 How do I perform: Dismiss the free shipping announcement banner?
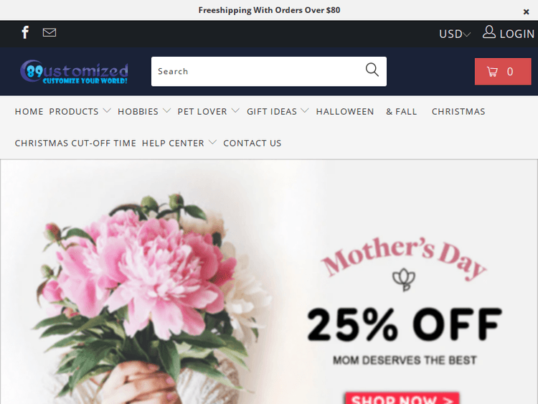(526, 12)
